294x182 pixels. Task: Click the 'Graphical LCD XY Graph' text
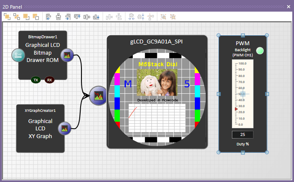coord(41,129)
